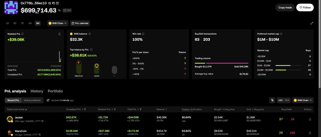321x137 pixels.
Task: Click Jacket's +$42.87K unrealized PnL value
Action: pos(71,117)
